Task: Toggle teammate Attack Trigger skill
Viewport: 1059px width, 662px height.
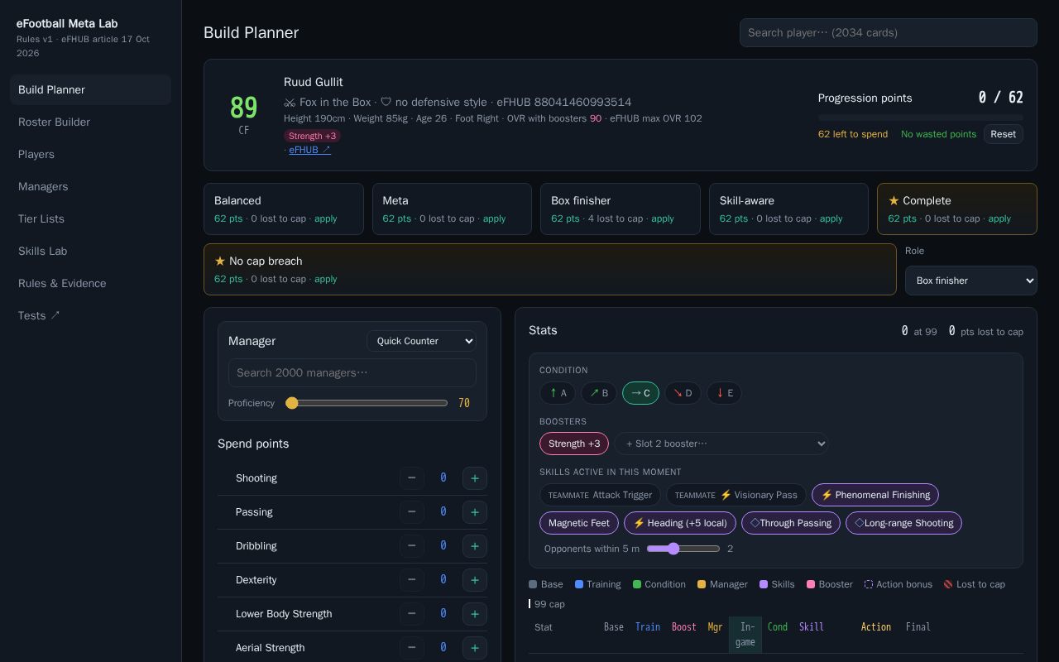Action: (x=600, y=495)
